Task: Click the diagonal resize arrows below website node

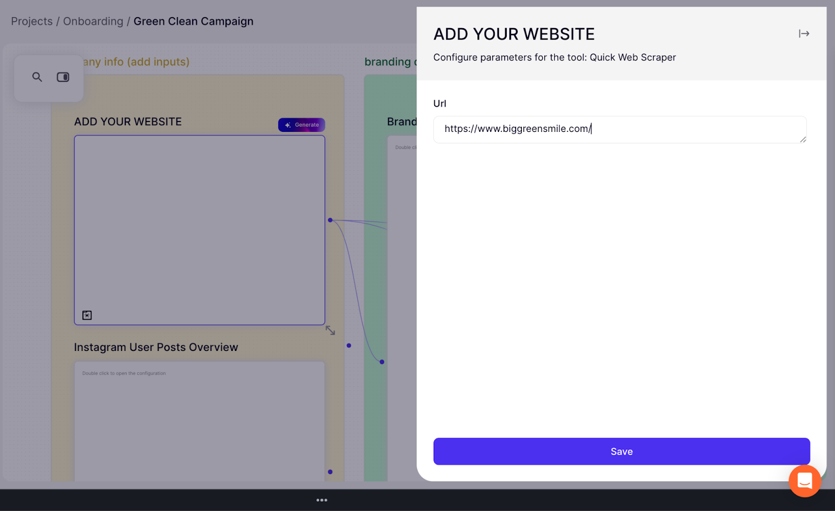Action: click(330, 331)
